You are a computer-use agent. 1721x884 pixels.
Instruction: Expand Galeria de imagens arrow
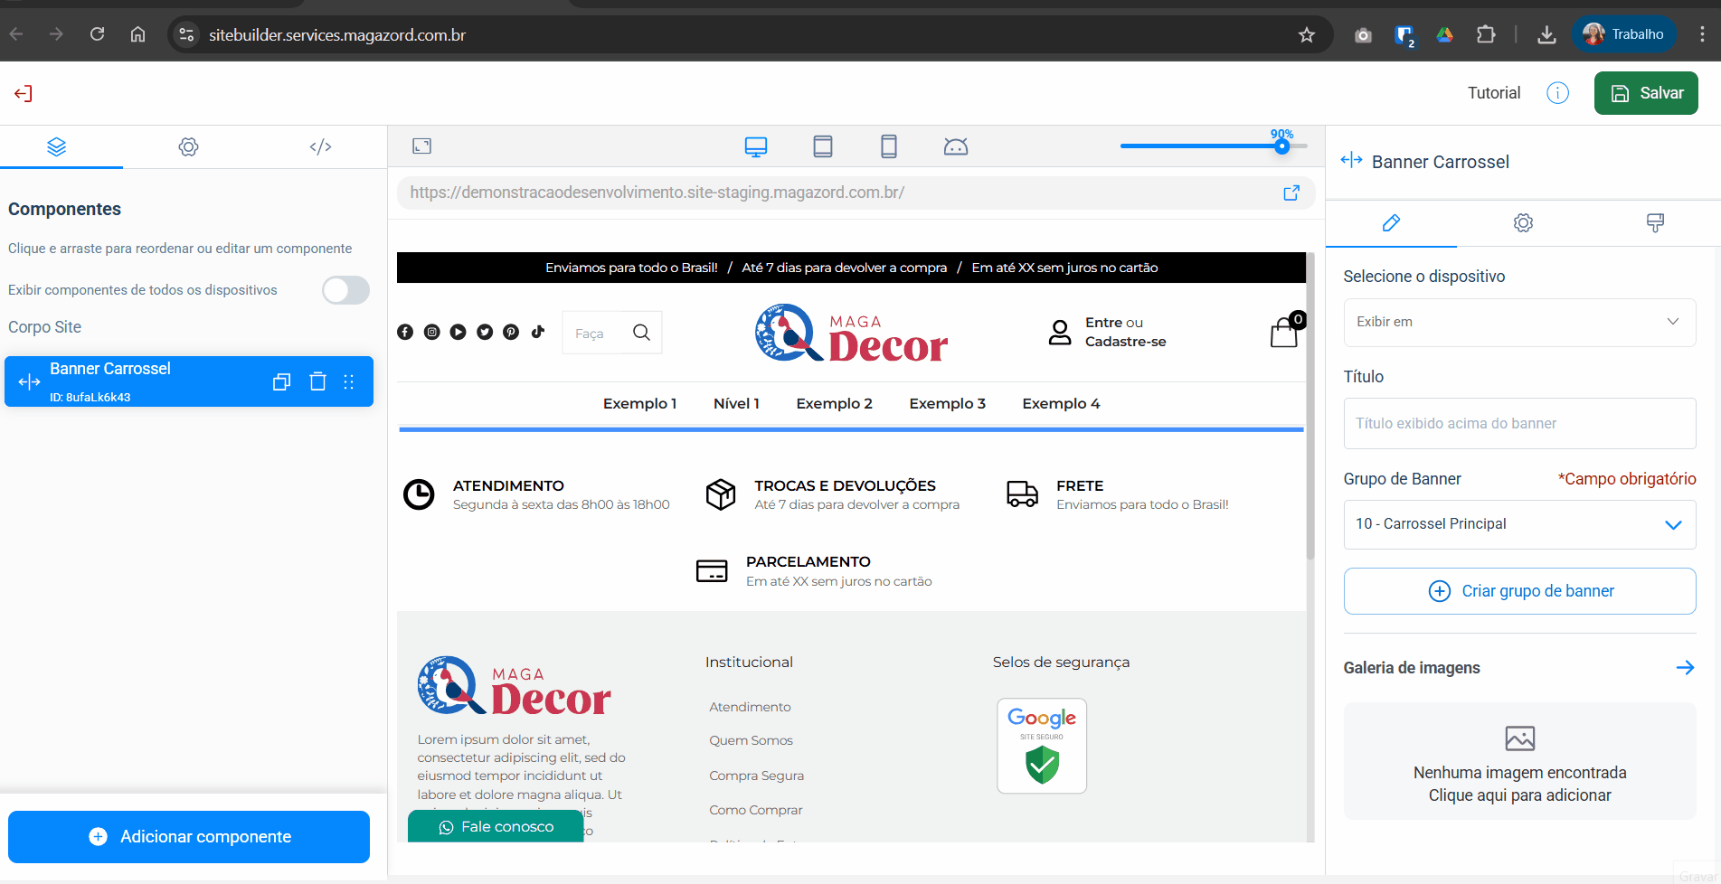1685,668
